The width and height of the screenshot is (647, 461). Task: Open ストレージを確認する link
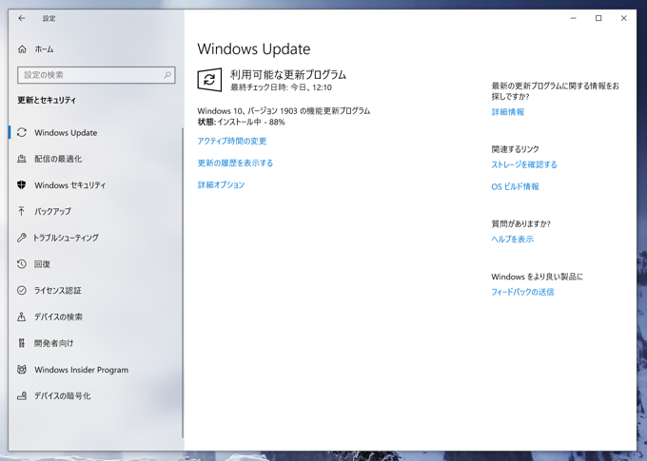(524, 164)
